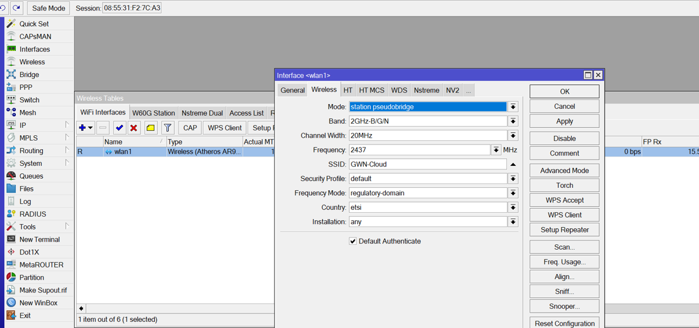Image resolution: width=699 pixels, height=328 pixels.
Task: Expand the Tools submenu
Action: point(67,226)
